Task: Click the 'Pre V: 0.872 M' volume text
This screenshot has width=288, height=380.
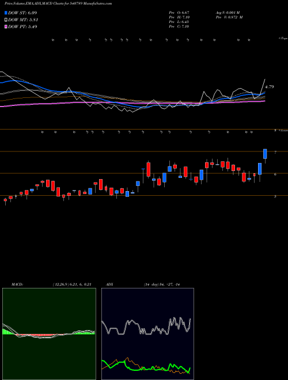Action: (229, 17)
